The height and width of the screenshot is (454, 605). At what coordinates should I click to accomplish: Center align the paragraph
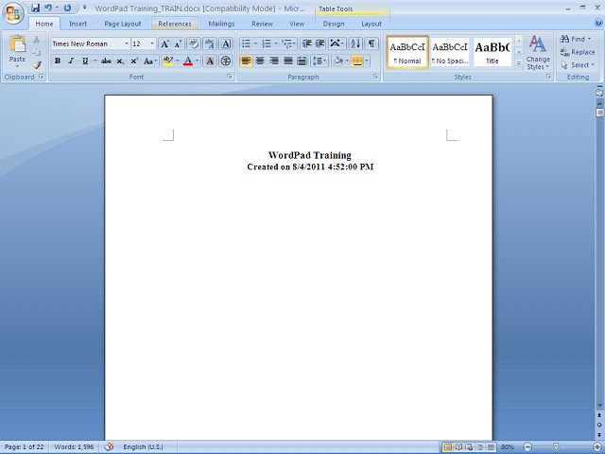click(260, 61)
